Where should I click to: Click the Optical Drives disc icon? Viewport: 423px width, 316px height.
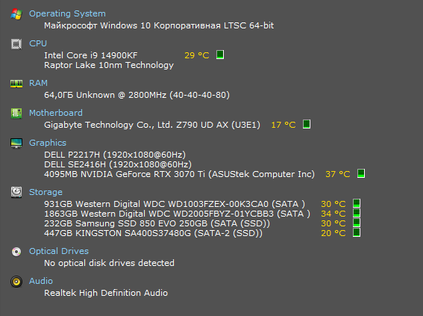coord(16,252)
